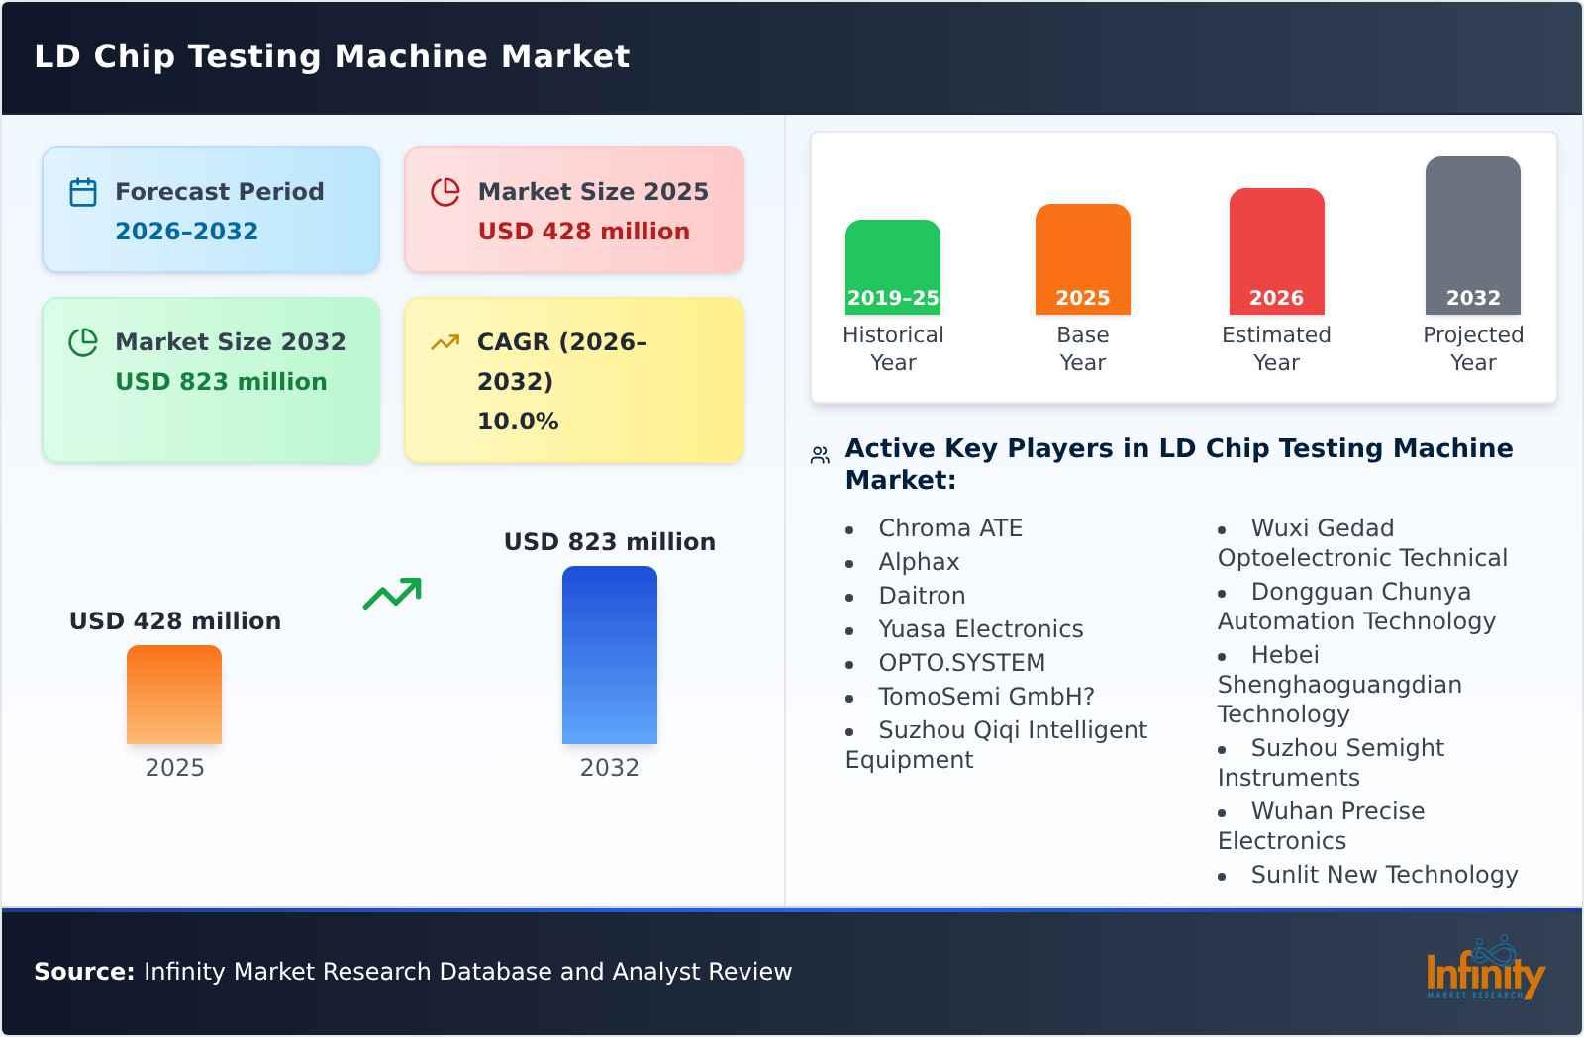Click the USD 823 million value in green card

pyautogui.click(x=221, y=381)
